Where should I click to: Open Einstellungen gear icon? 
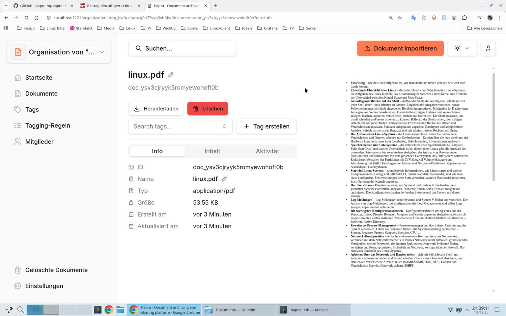[x=17, y=286]
